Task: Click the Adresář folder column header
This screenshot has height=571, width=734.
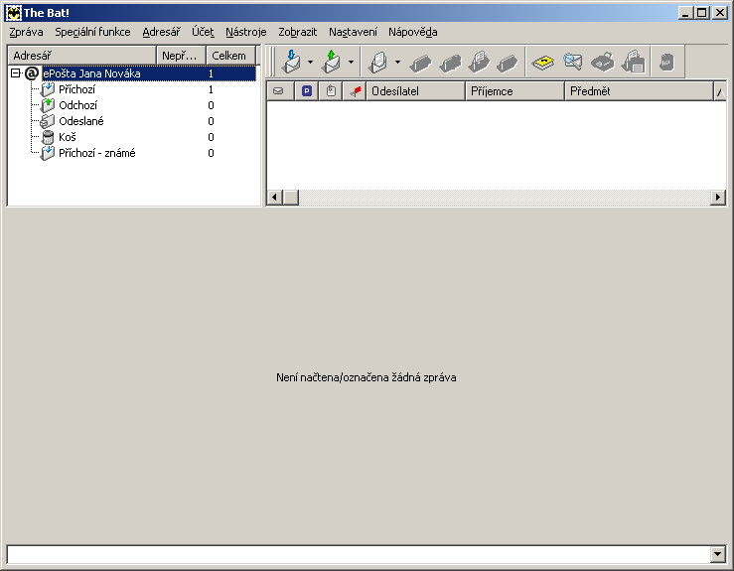Action: click(x=81, y=56)
